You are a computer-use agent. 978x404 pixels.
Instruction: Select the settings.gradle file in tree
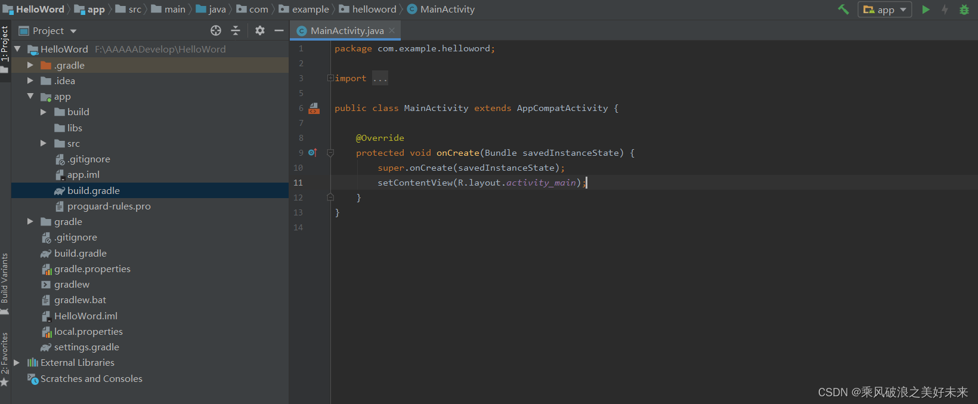click(86, 347)
